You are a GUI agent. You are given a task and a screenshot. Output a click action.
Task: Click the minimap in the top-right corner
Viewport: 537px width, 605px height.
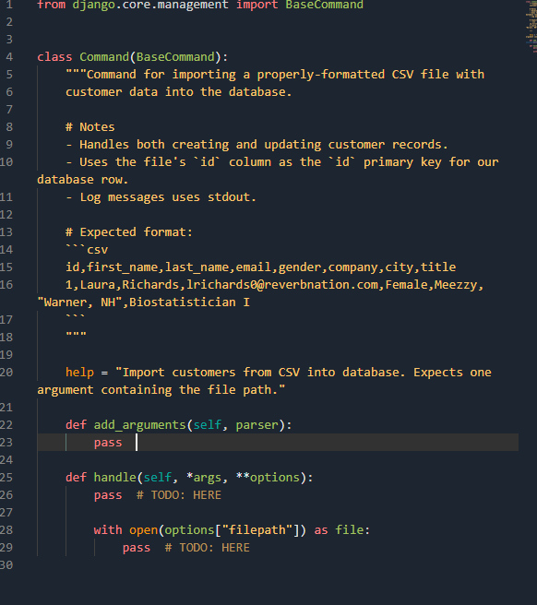point(531,26)
